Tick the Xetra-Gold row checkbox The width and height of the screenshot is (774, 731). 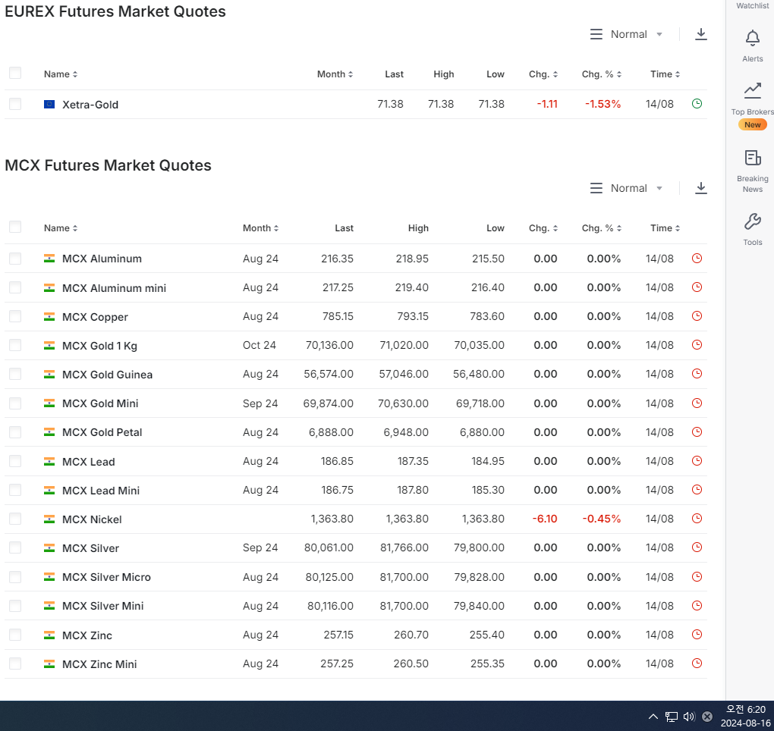(x=15, y=104)
